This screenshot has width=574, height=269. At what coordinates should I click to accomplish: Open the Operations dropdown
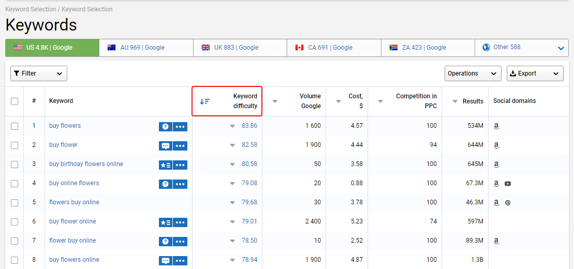(473, 73)
